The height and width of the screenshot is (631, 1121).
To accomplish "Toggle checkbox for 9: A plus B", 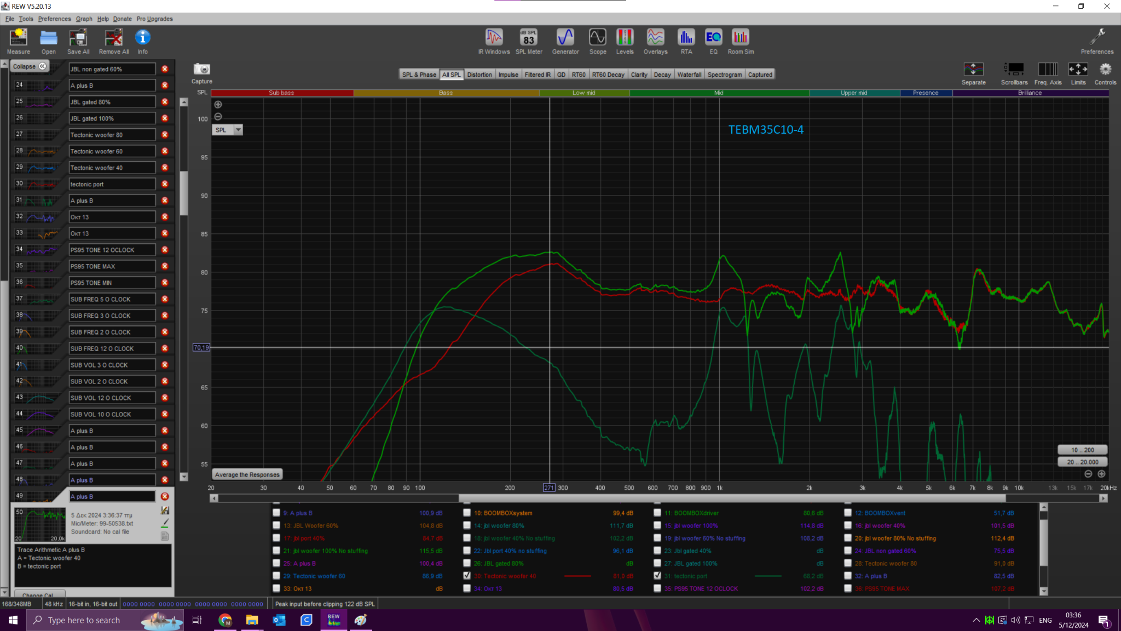I will pyautogui.click(x=276, y=513).
